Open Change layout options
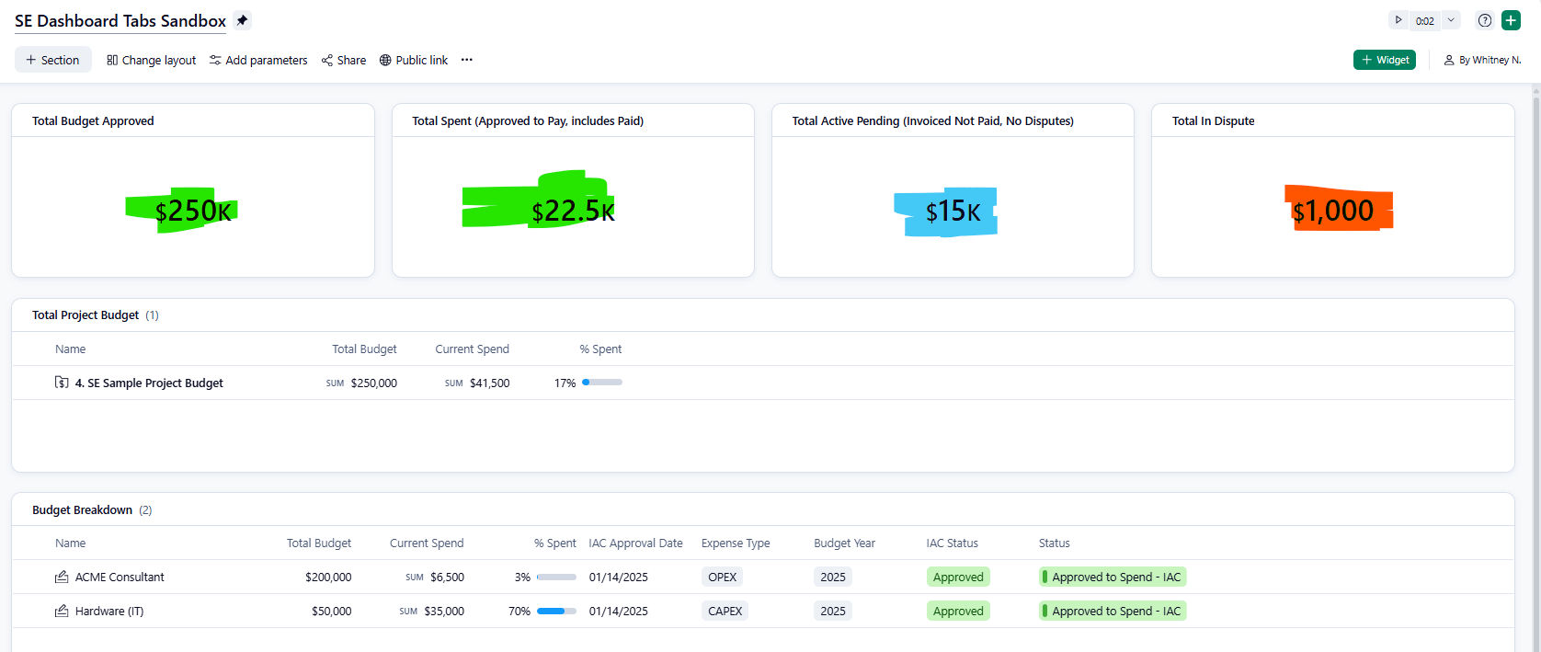 tap(151, 60)
